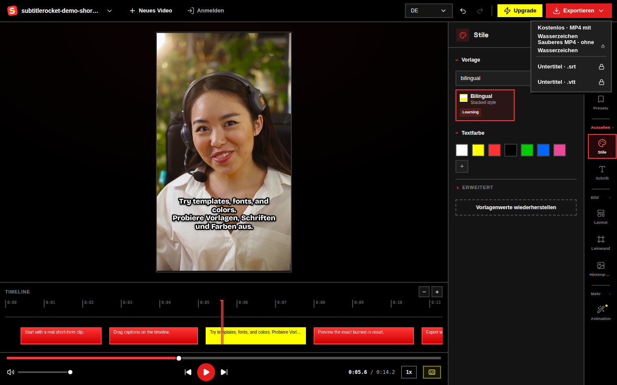Toggle captions display button
Image resolution: width=617 pixels, height=385 pixels.
coord(432,372)
